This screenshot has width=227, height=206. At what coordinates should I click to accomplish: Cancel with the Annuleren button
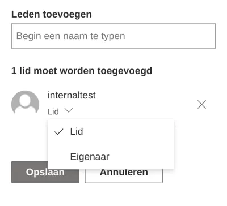(x=124, y=172)
